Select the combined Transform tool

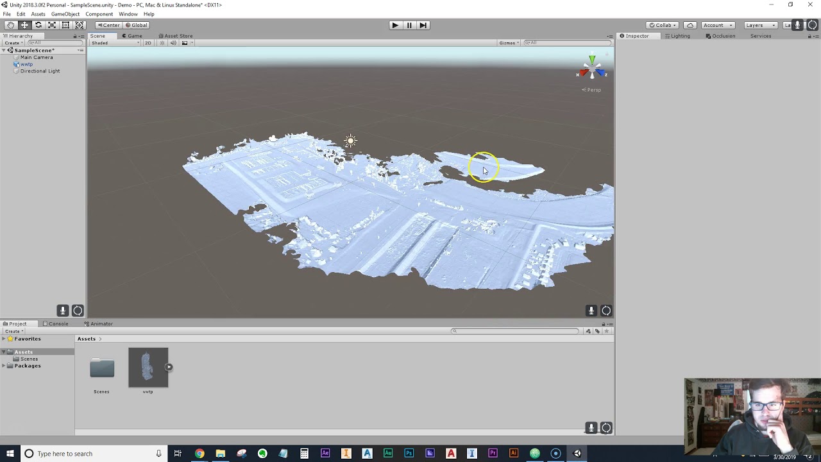click(79, 25)
